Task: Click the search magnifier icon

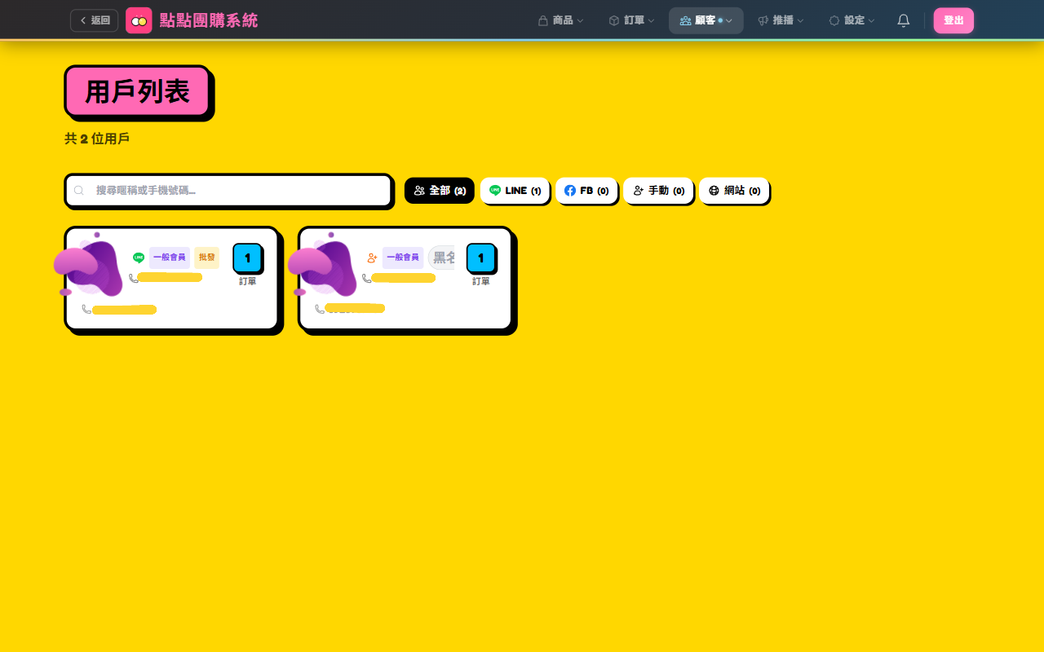Action: click(79, 191)
